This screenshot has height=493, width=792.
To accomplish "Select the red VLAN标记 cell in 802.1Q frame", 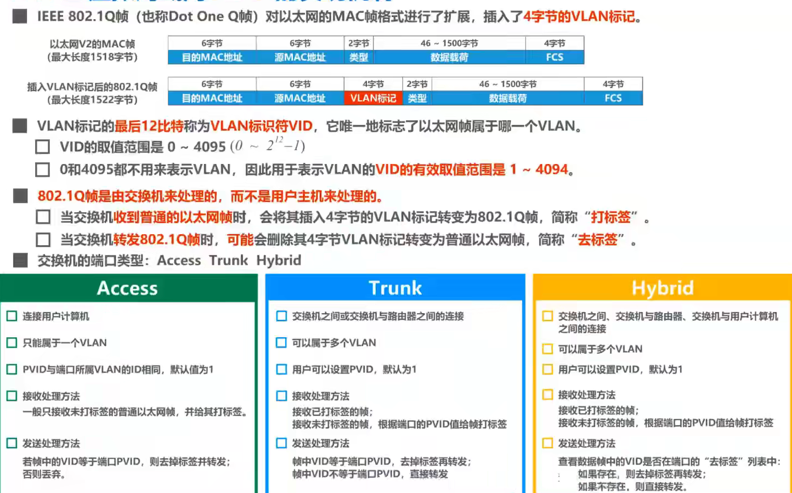I will 373,98.
